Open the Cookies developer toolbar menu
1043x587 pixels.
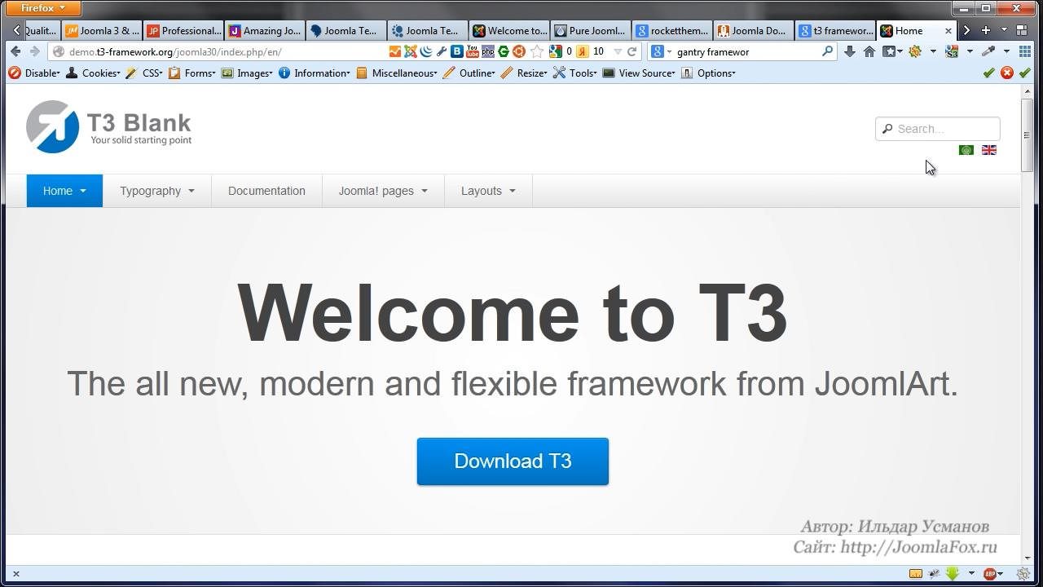(x=93, y=73)
